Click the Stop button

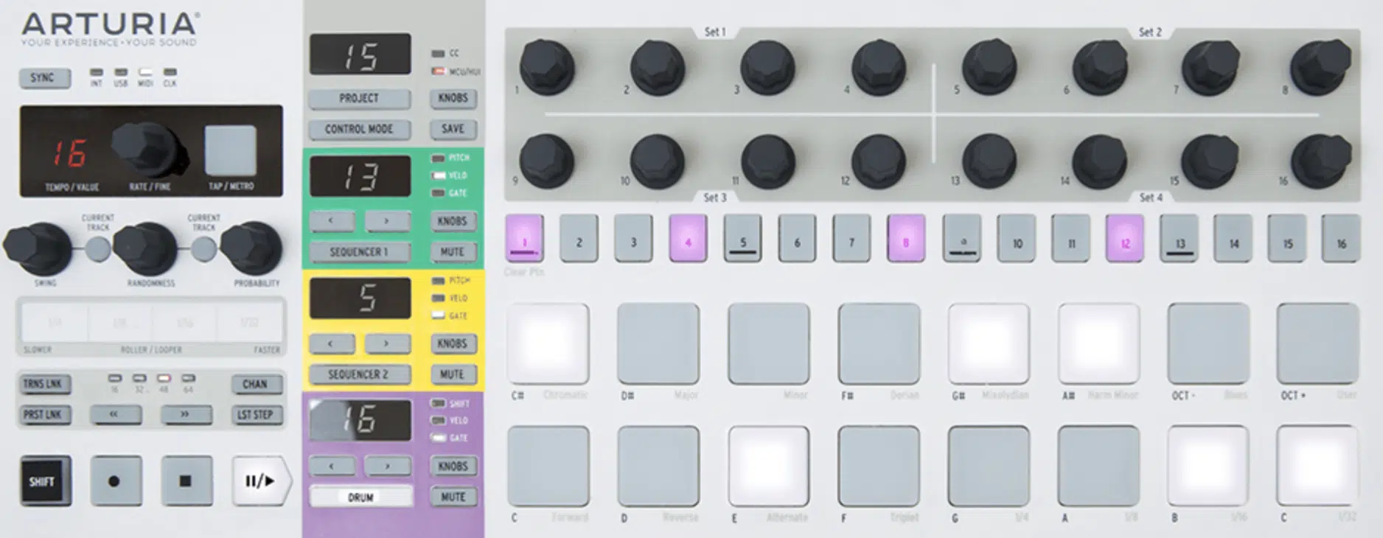[x=187, y=481]
